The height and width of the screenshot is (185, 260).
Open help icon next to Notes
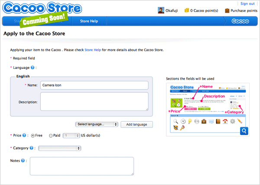(23, 160)
